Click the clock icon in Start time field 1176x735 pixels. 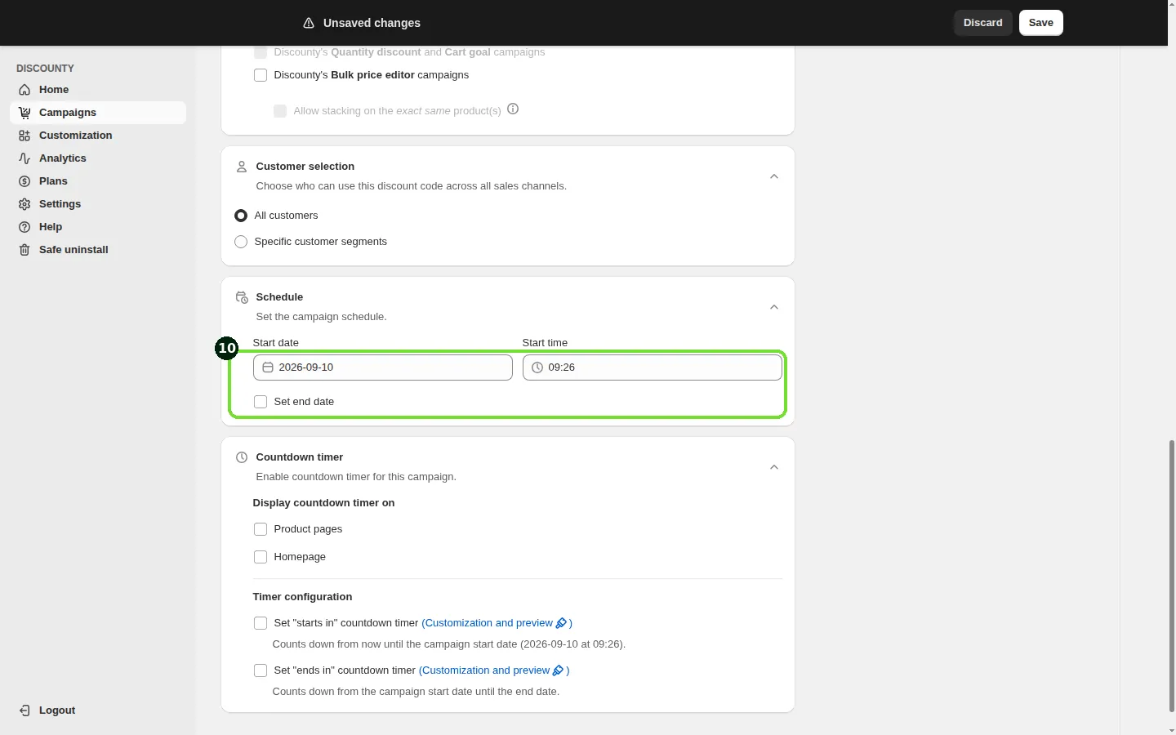click(537, 367)
